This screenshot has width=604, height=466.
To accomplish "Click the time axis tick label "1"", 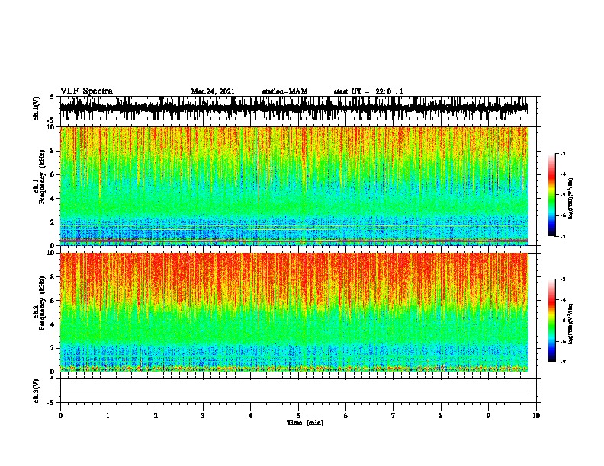I will [108, 416].
